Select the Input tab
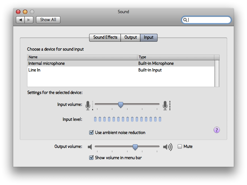This screenshot has height=185, width=247. (x=149, y=38)
